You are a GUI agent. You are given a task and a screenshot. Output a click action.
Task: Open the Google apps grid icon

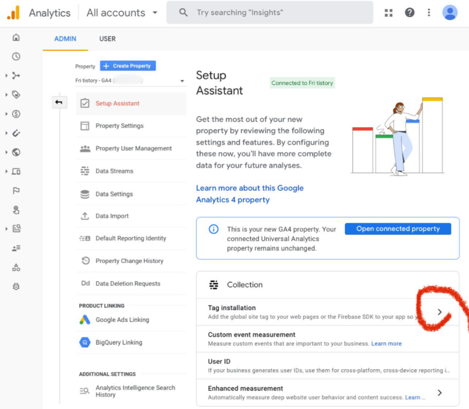[x=388, y=12]
